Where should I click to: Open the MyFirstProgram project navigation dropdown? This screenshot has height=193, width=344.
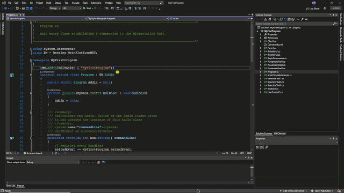point(46,19)
